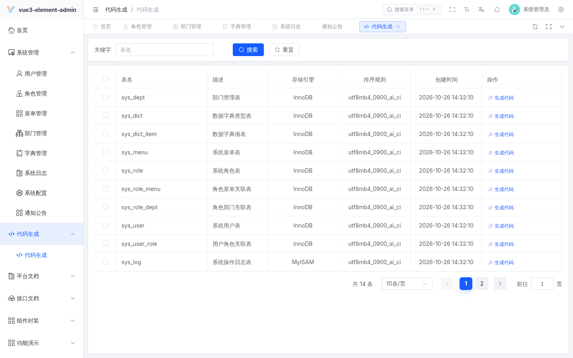
Task: Check the sys_dept row checkbox
Action: [x=105, y=97]
